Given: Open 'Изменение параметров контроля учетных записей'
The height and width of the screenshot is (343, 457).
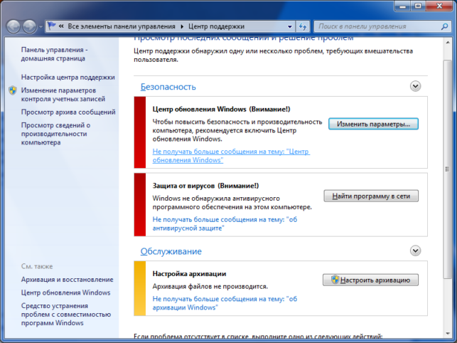Looking at the screenshot, I should coord(63,95).
